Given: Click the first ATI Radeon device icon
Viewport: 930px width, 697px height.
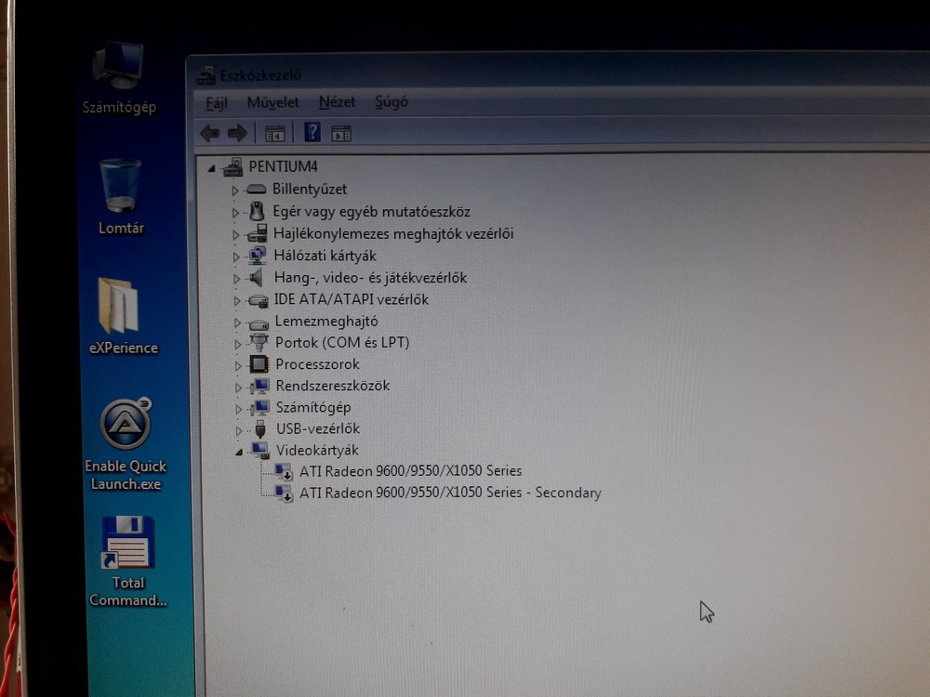Looking at the screenshot, I should pyautogui.click(x=284, y=472).
